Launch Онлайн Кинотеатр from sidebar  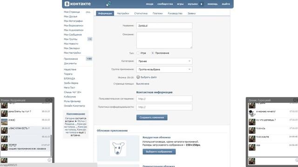tap(74, 106)
